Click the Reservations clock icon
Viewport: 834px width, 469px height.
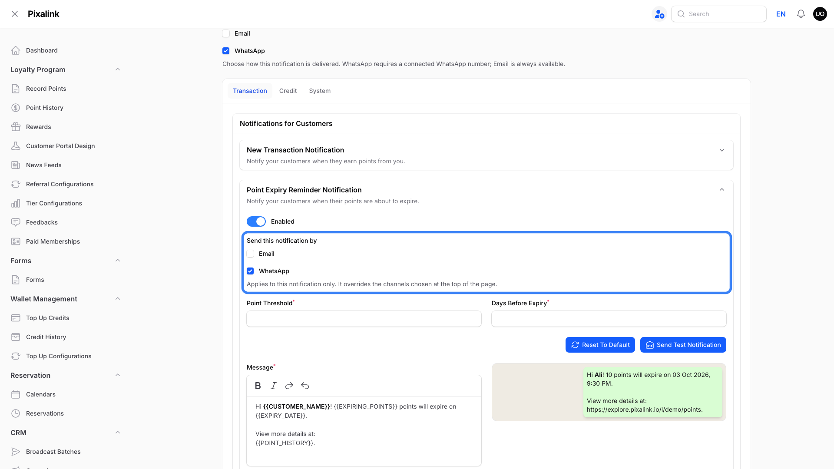16,413
